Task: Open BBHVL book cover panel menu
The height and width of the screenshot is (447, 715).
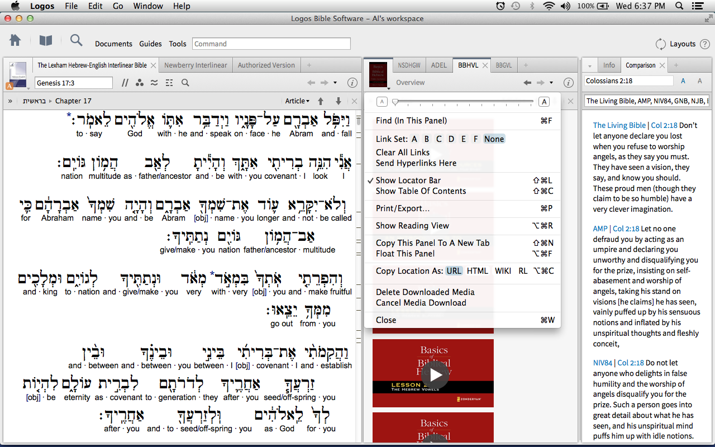Action: [x=379, y=75]
